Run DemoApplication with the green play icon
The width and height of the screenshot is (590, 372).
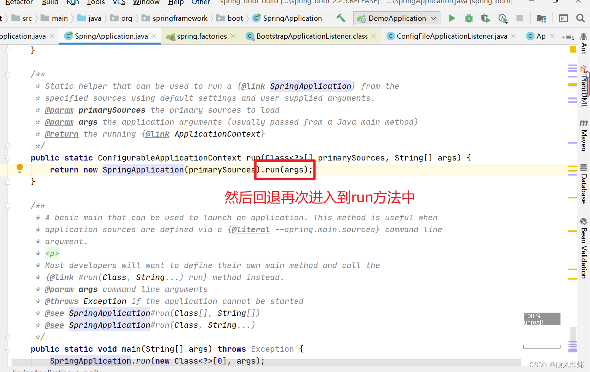tap(452, 18)
